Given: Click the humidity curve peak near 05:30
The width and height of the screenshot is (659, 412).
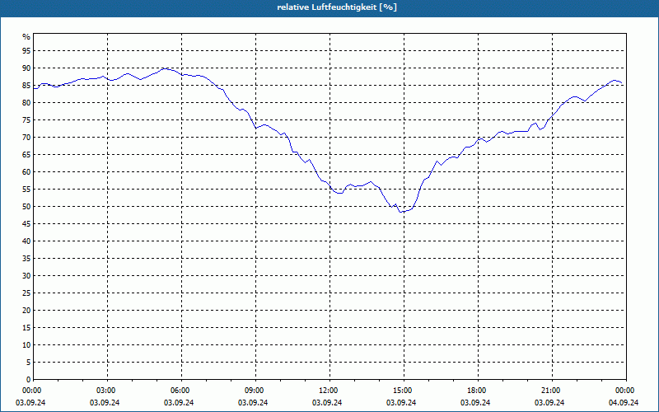Looking at the screenshot, I should 166,68.
